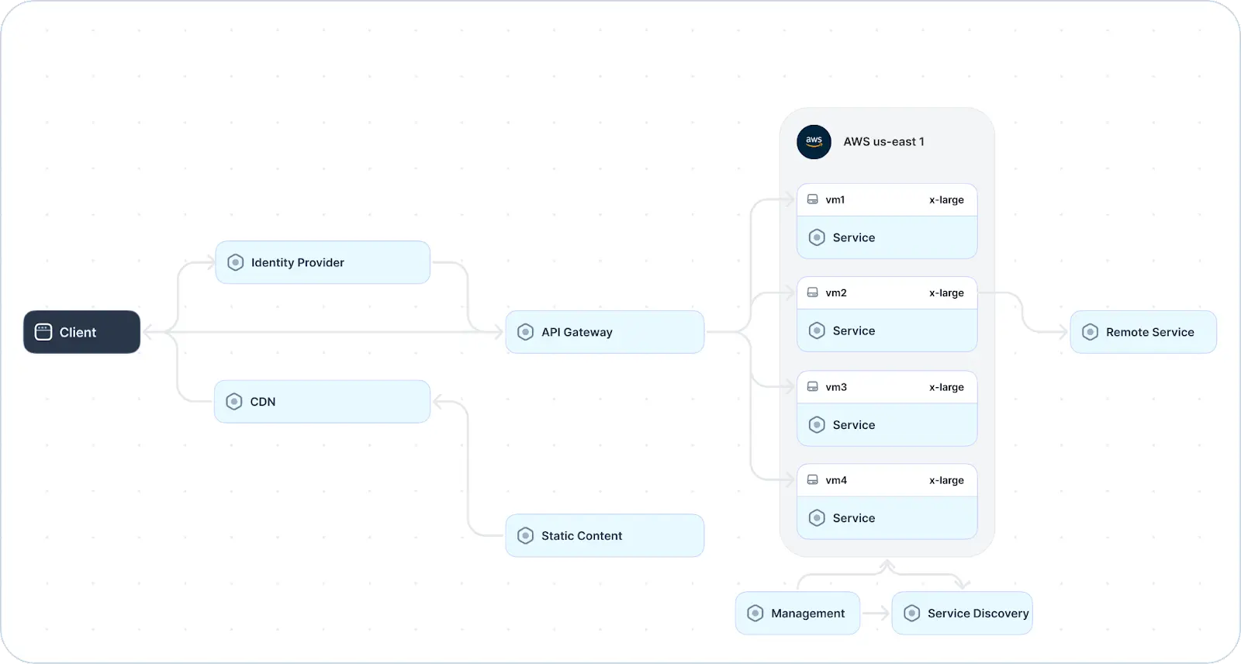Select the Service block under vm1
Image resolution: width=1241 pixels, height=664 pixels.
(x=887, y=237)
